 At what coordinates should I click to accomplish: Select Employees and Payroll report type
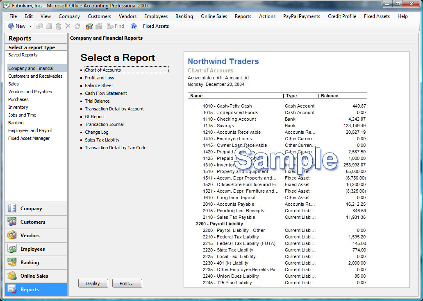pyautogui.click(x=30, y=130)
